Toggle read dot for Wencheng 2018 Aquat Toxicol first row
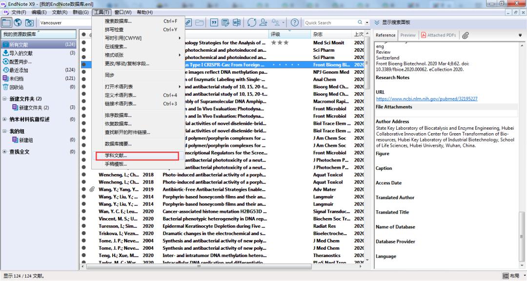The height and width of the screenshot is (281, 527). point(84,175)
